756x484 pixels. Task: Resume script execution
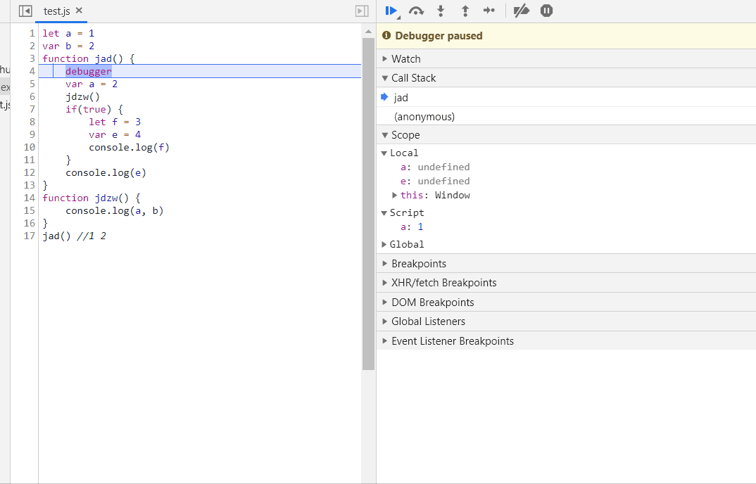pyautogui.click(x=391, y=11)
